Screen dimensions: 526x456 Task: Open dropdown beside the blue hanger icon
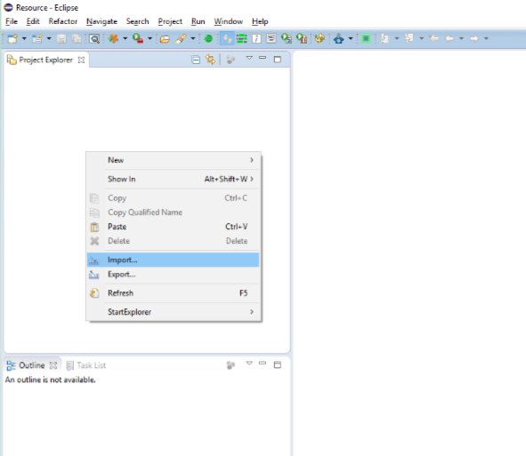click(351, 39)
